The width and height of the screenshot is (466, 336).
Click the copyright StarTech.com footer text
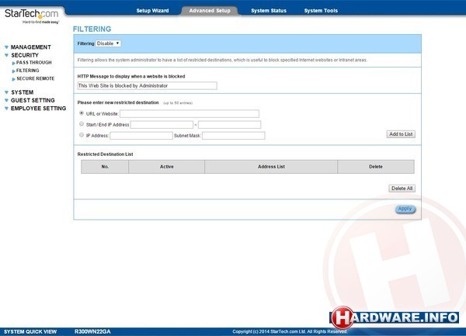(x=290, y=331)
